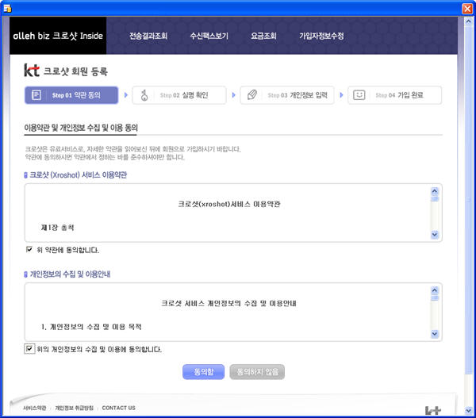Click the 개인정보의 수집 및 이용안내 heading
Viewport: 476px width, 418px height.
pyautogui.click(x=70, y=274)
